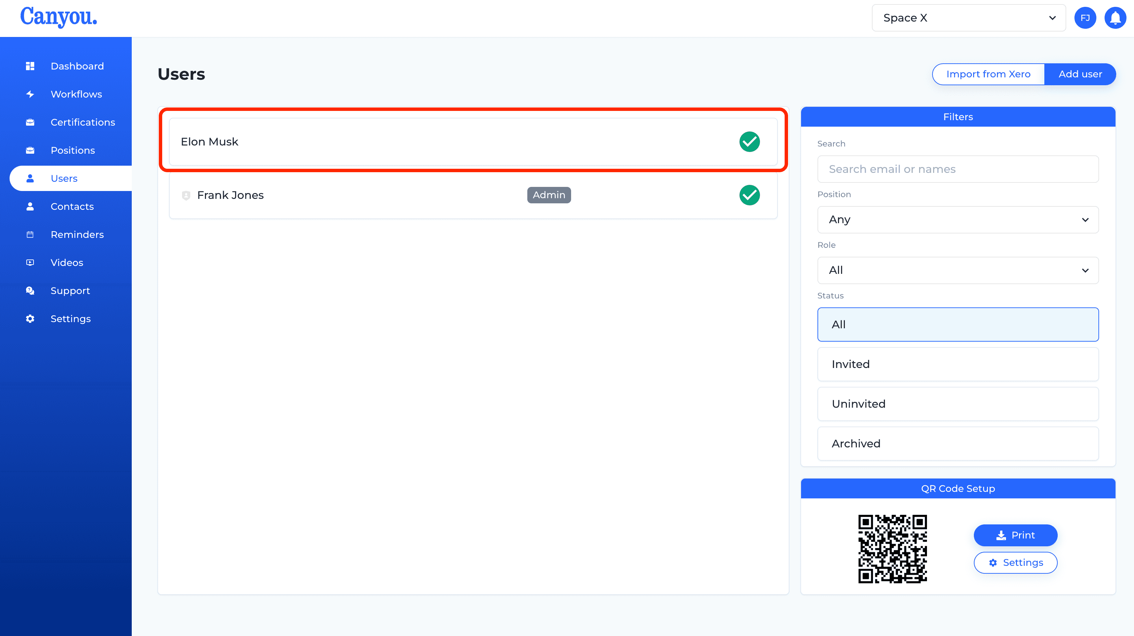The image size is (1134, 636).
Task: Click the Contacts person icon
Action: (x=30, y=206)
